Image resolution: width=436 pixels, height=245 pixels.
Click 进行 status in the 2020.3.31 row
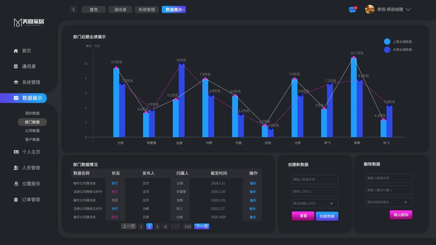tap(114, 183)
